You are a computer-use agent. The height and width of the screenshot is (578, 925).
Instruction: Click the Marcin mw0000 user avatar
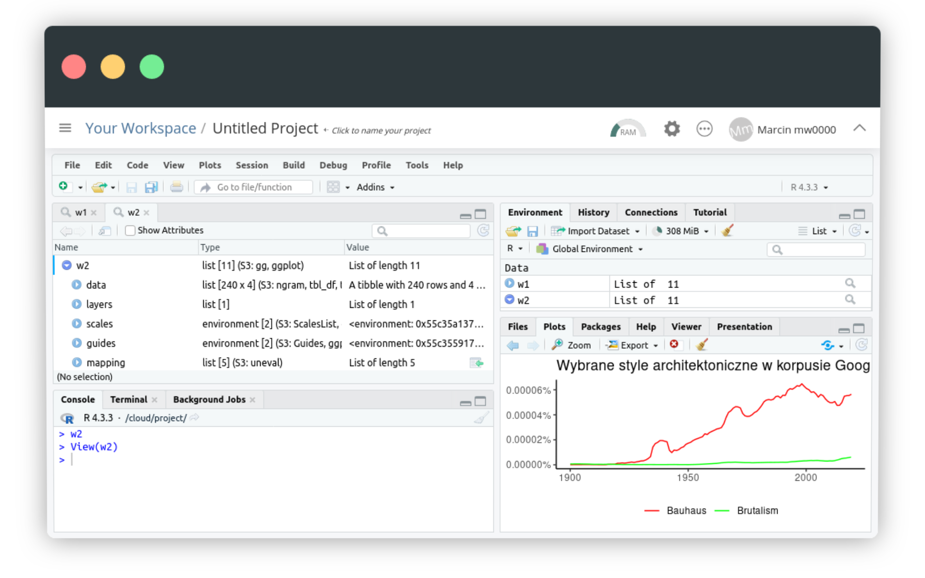pyautogui.click(x=740, y=130)
